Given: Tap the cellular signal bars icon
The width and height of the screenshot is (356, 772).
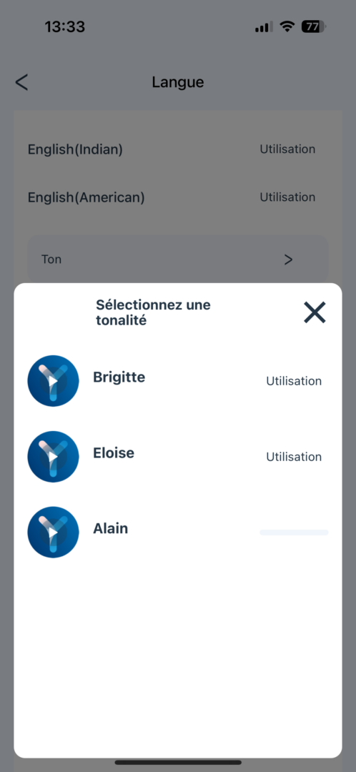Looking at the screenshot, I should click(264, 27).
